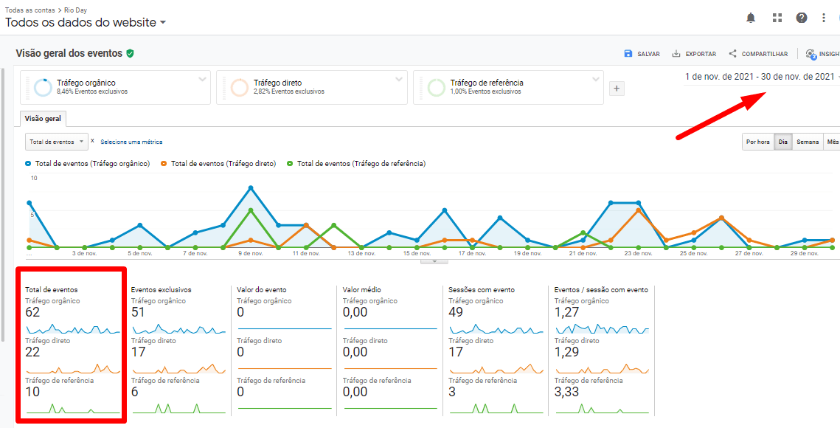
Task: Click the Selecione uma métrica link
Action: pyautogui.click(x=131, y=142)
